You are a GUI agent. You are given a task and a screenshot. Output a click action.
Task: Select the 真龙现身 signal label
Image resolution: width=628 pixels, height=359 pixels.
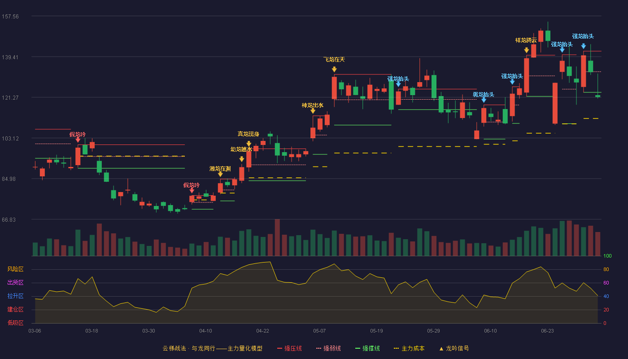(249, 134)
